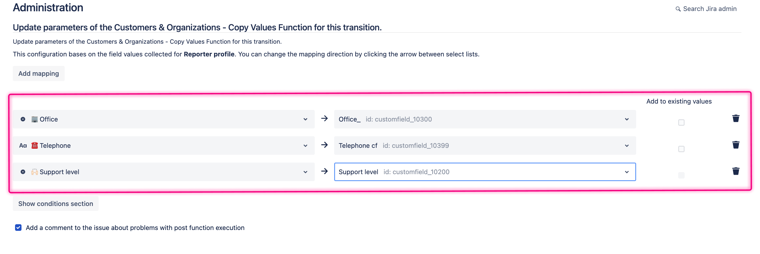Click the magnifier icon next to Search Jira admin

pos(678,9)
